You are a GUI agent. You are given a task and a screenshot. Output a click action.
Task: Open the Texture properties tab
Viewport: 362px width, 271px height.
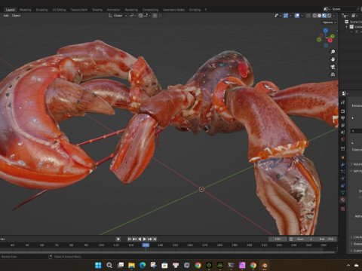coord(343,209)
